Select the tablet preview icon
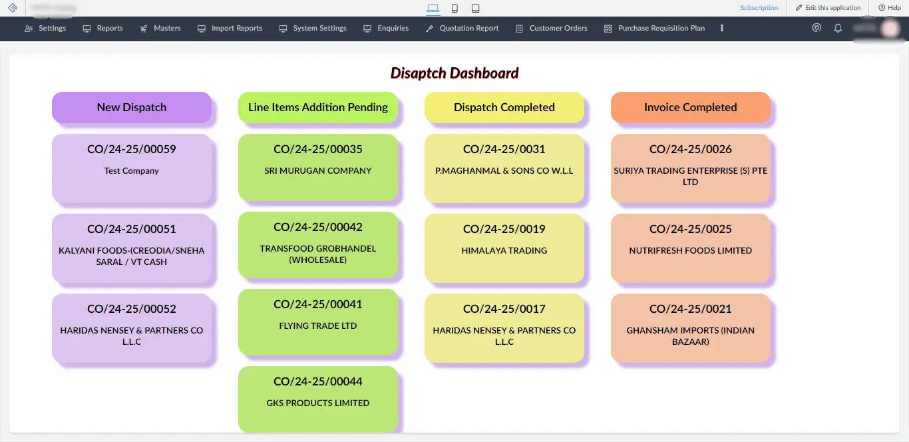The width and height of the screenshot is (909, 442). pos(474,7)
